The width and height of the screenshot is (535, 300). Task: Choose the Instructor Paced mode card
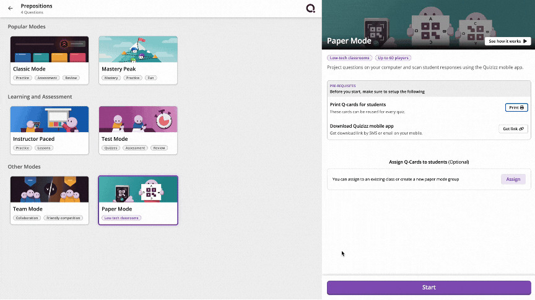coord(50,130)
